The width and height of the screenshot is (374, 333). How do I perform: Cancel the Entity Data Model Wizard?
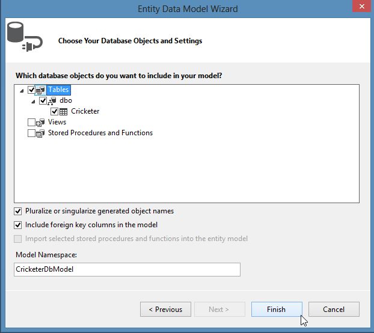pos(334,310)
